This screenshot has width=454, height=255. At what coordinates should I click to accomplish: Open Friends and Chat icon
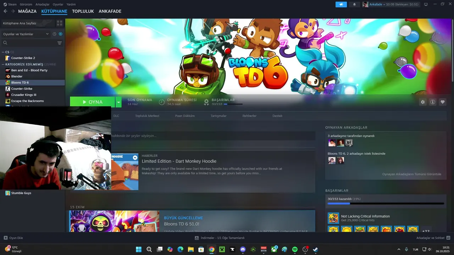[x=448, y=238]
